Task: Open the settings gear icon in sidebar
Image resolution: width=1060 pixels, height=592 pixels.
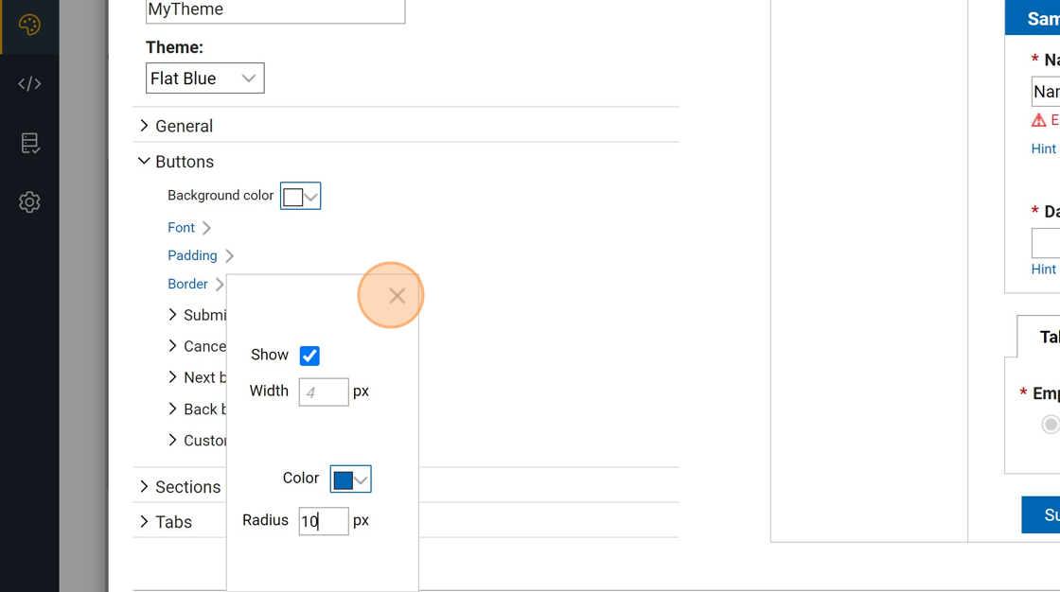Action: (x=29, y=201)
